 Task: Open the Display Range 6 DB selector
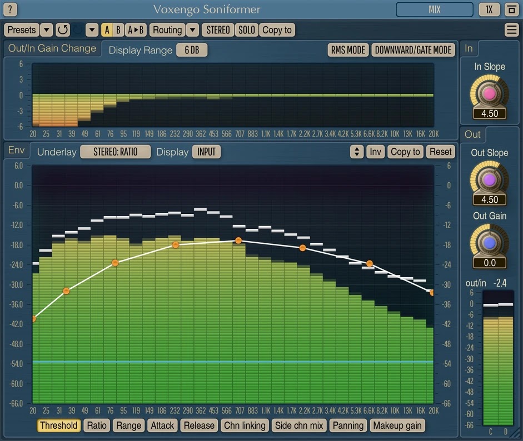[x=192, y=50]
